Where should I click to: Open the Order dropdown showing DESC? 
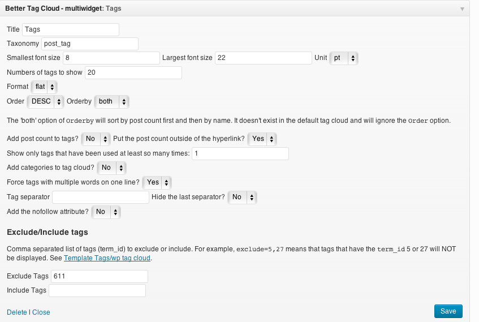tap(45, 101)
